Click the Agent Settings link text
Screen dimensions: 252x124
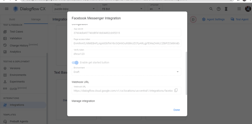click(216, 19)
